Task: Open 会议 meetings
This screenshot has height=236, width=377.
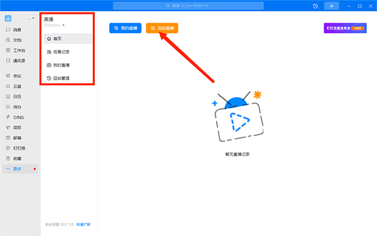Action: 13,76
